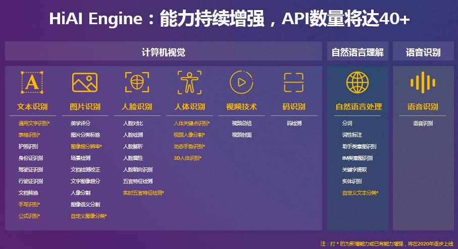Click the picture recognition landscape image icon
The image size is (458, 249).
pyautogui.click(x=85, y=83)
